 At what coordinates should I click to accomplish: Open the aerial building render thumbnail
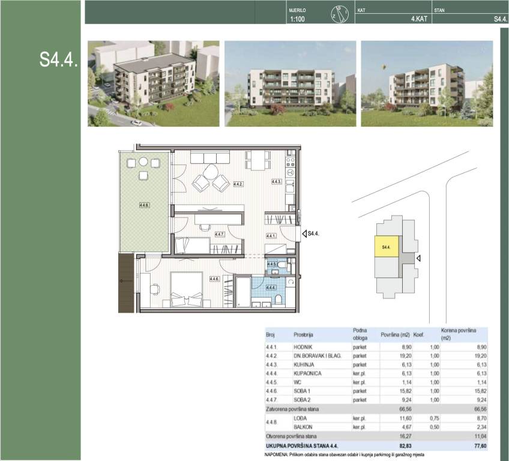tap(154, 83)
